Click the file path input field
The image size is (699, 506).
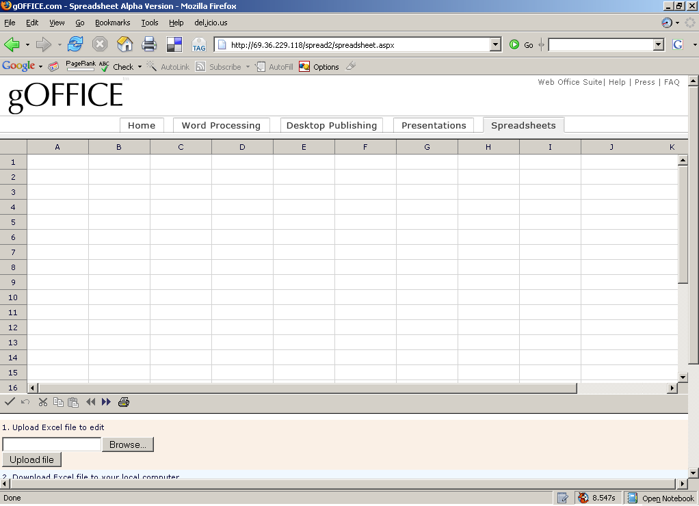click(x=52, y=444)
